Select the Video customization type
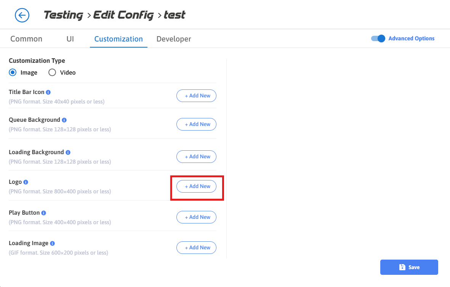The height and width of the screenshot is (287, 450). [52, 72]
